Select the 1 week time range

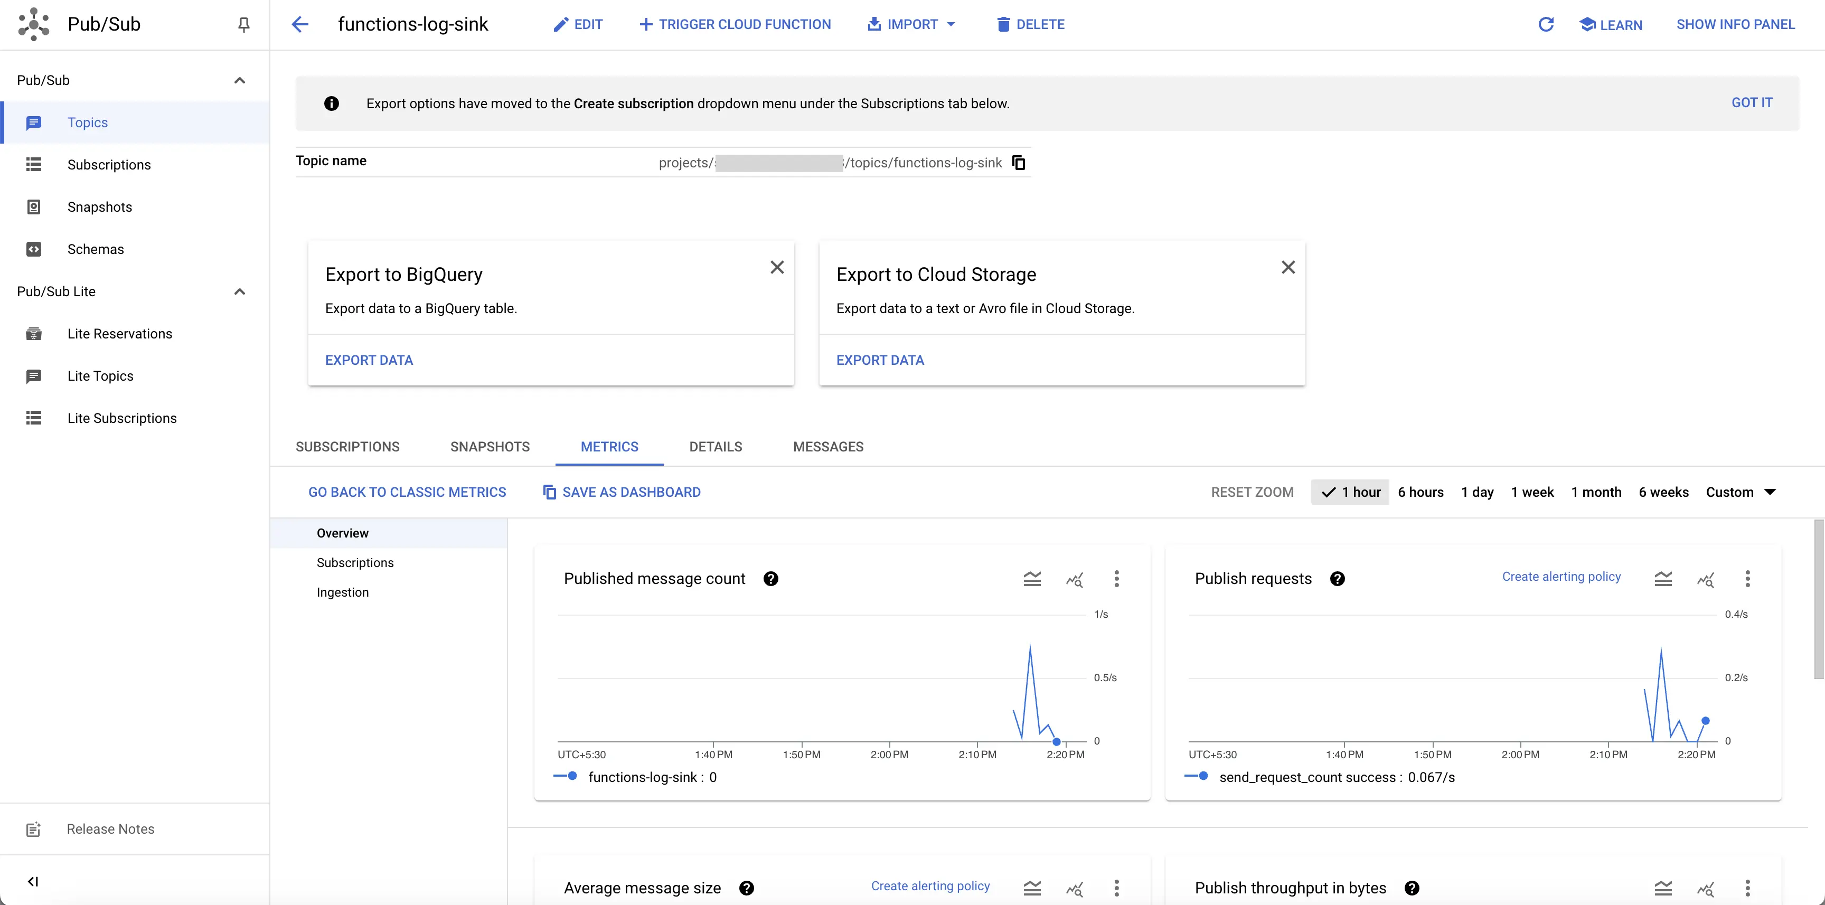tap(1532, 492)
